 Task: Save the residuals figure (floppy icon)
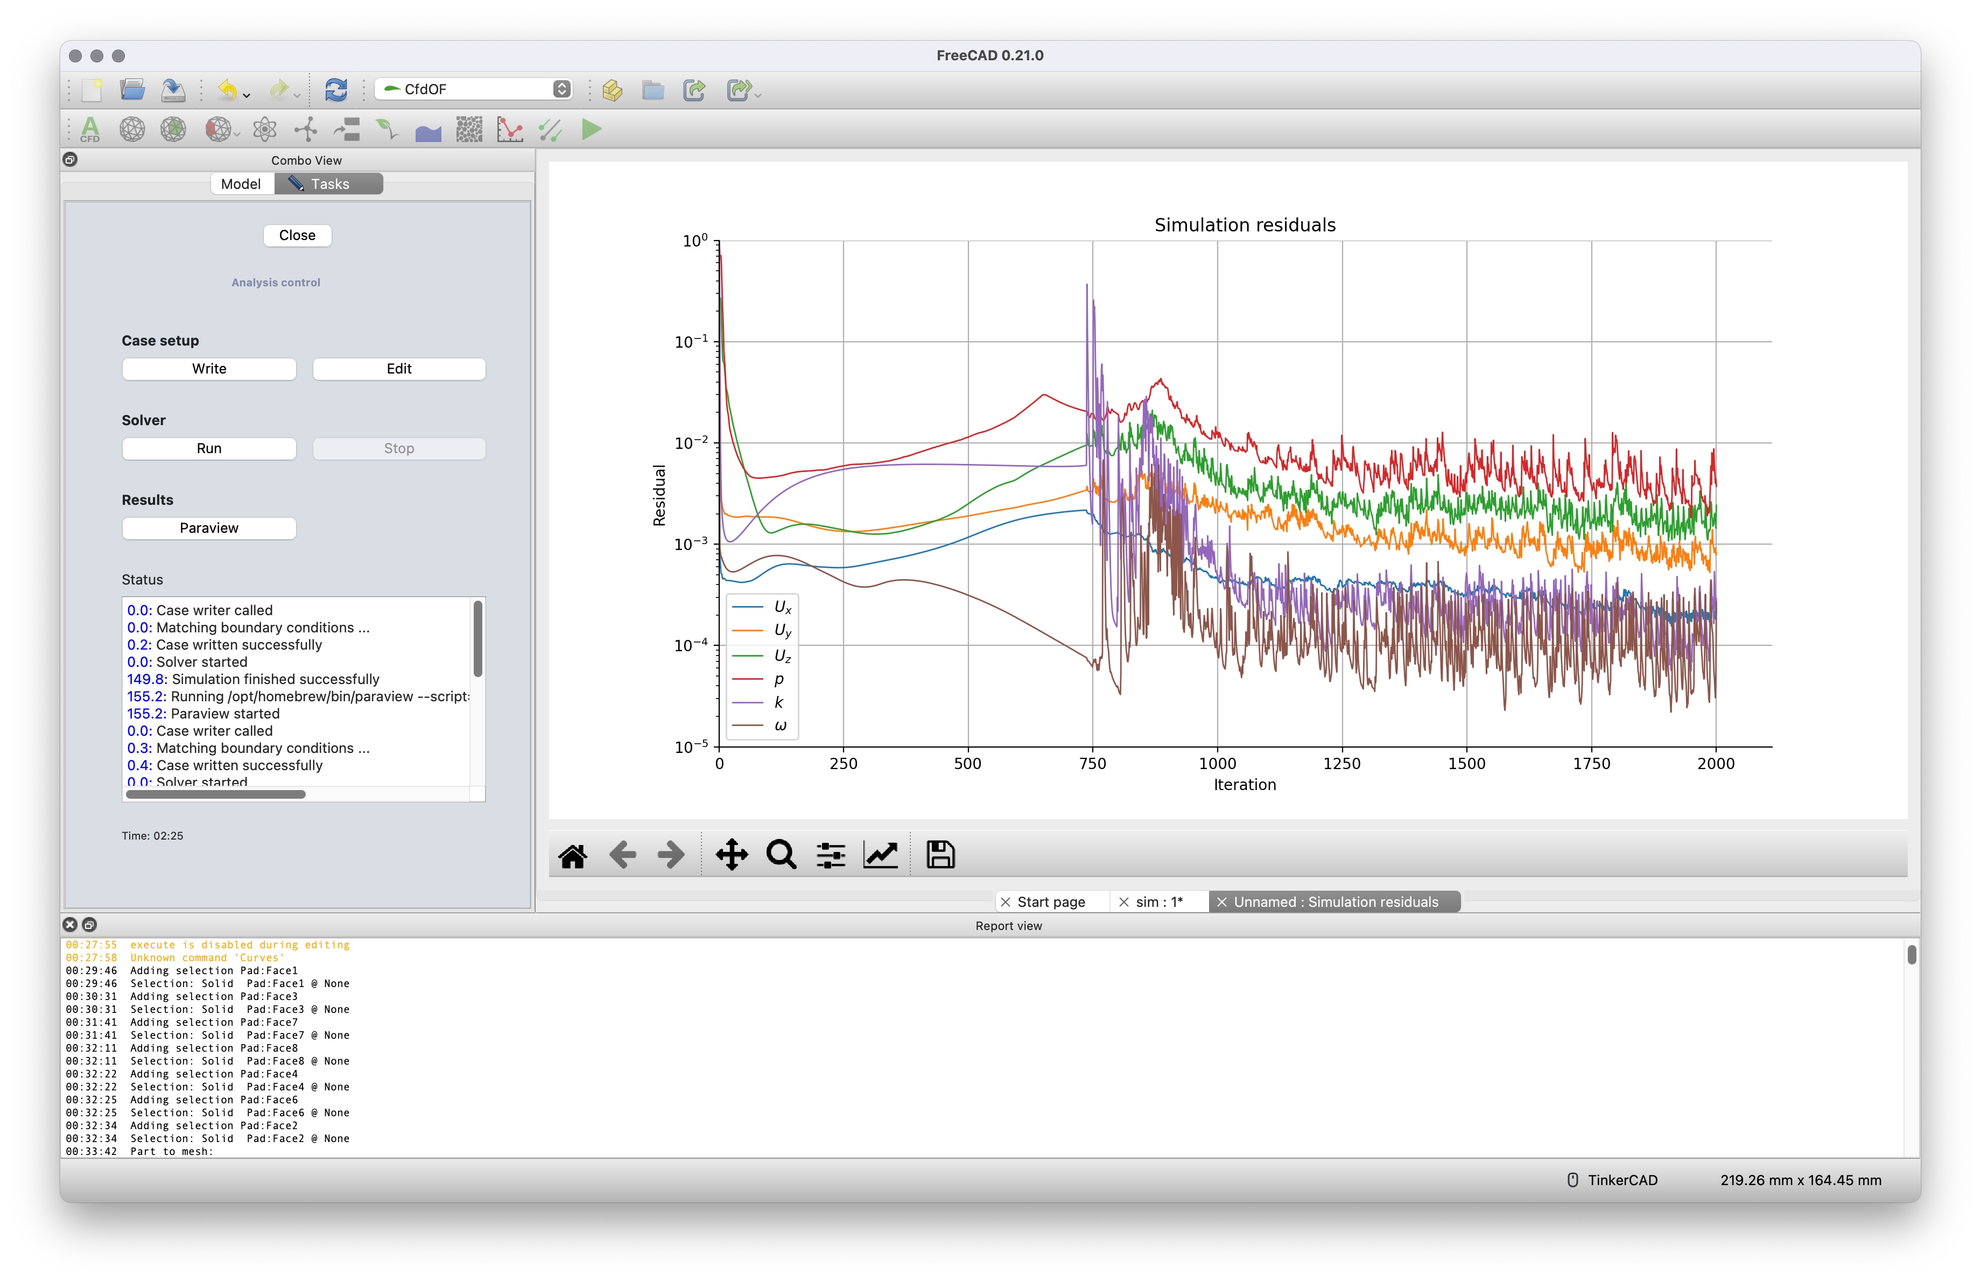coord(940,854)
